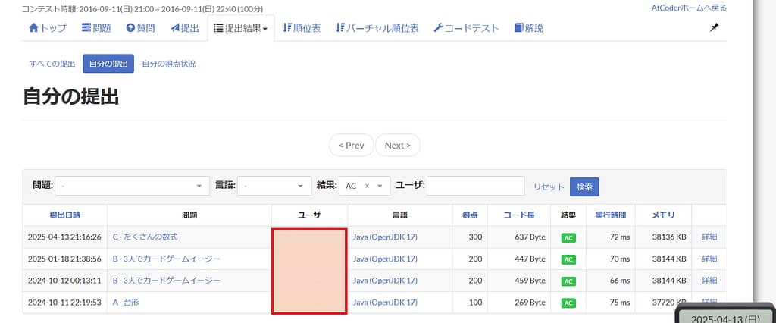The width and height of the screenshot is (776, 323).
Task: Open the 問題 filter dropdown
Action: tap(132, 186)
